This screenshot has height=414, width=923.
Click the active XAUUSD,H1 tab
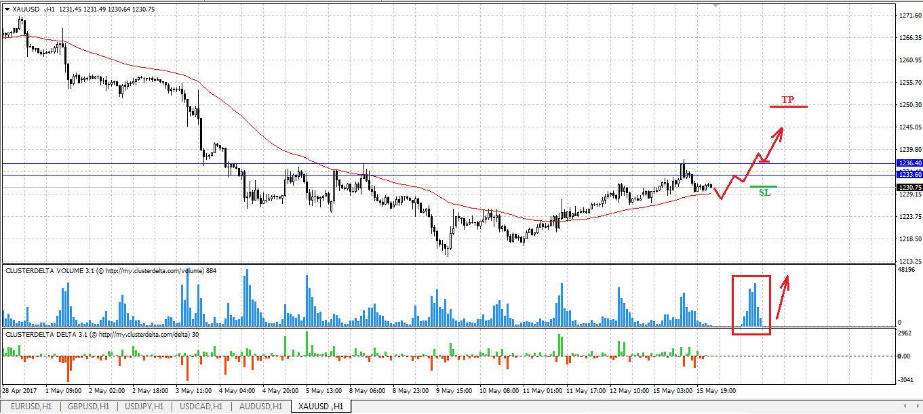tap(321, 407)
